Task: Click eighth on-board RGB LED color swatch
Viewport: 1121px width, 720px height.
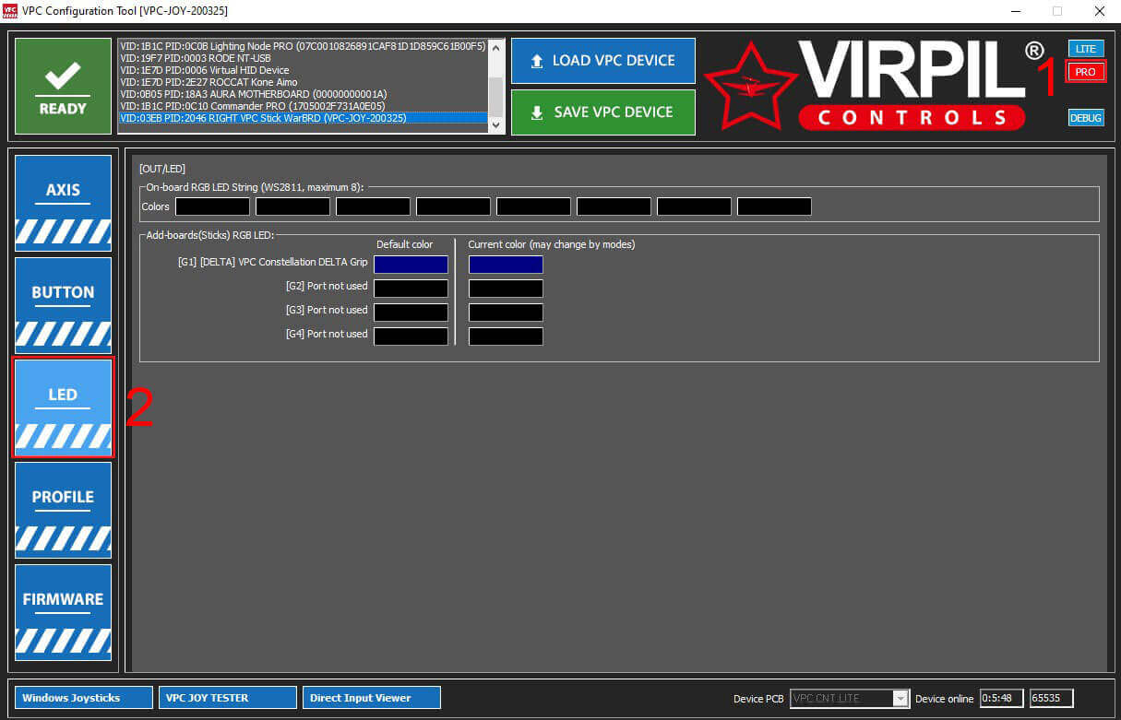Action: [x=774, y=207]
